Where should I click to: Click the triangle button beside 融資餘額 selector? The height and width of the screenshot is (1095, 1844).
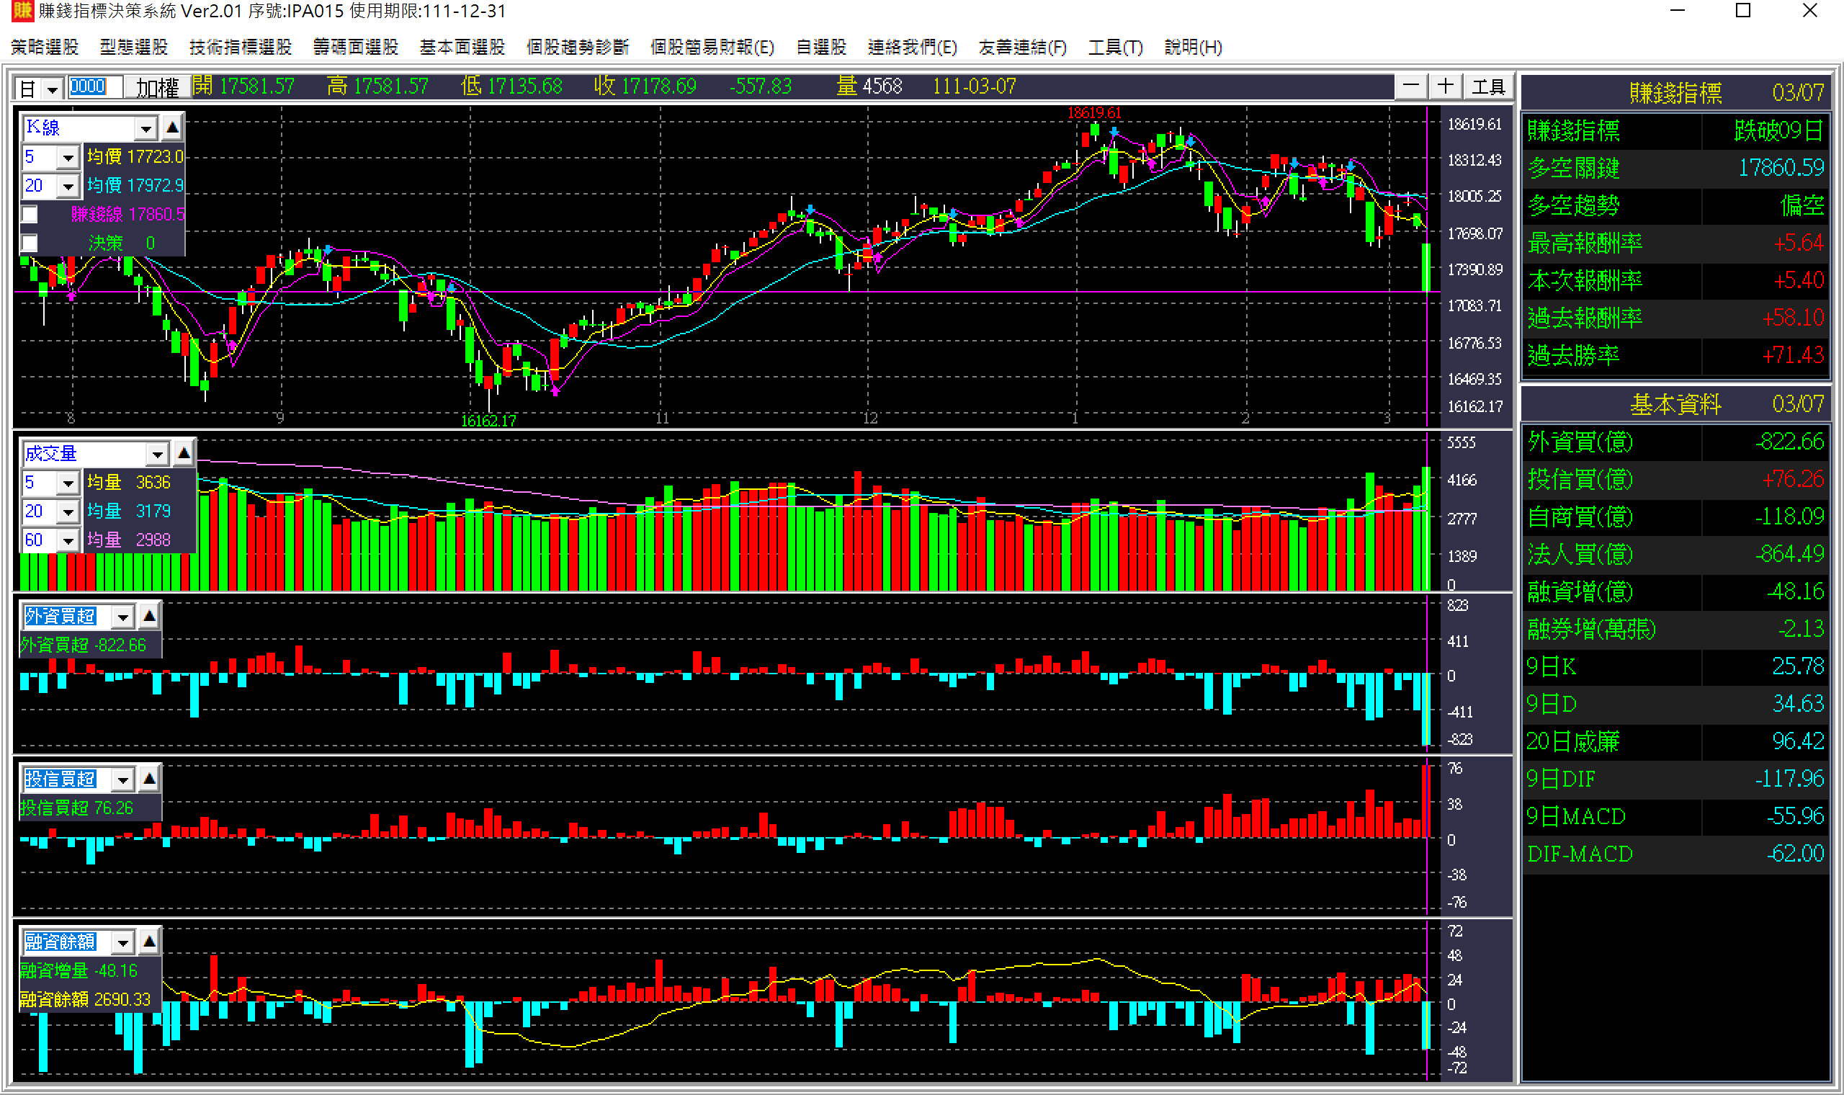[x=149, y=942]
